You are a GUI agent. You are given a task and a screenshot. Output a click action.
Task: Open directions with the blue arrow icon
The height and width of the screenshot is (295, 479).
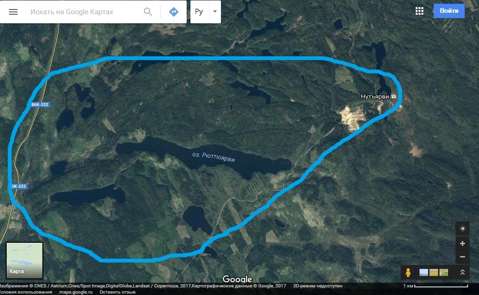point(173,12)
